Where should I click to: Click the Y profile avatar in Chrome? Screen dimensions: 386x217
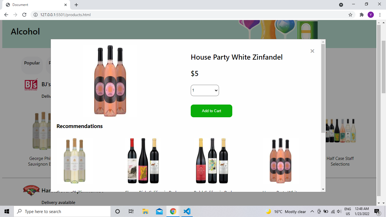(x=371, y=15)
